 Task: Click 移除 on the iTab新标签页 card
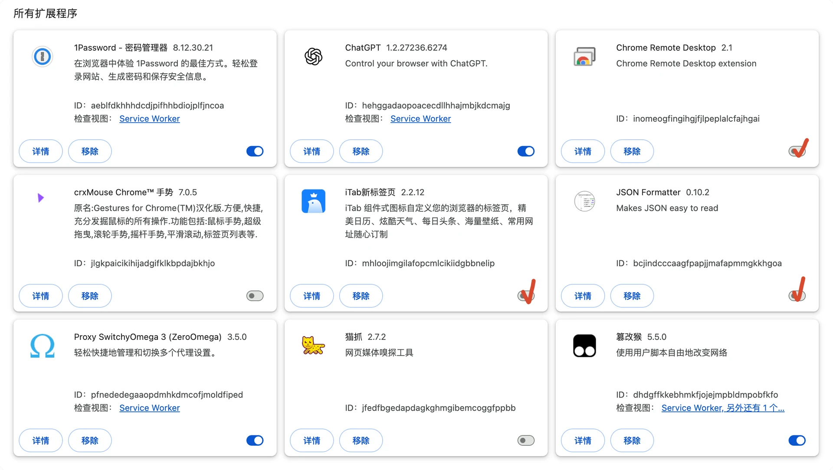pos(361,296)
